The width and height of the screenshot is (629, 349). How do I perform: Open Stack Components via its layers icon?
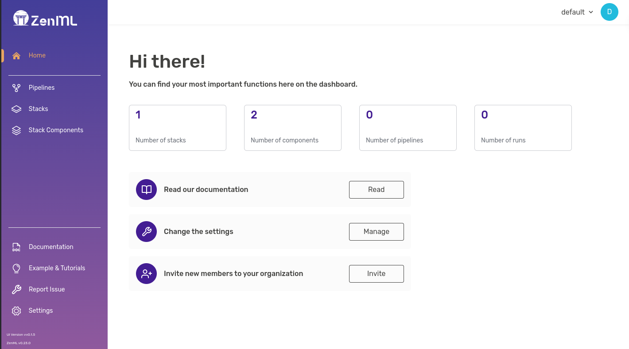coord(16,130)
